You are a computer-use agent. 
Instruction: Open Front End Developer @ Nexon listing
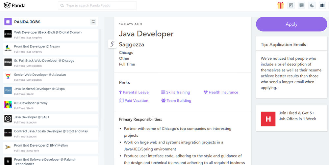coord(51,49)
